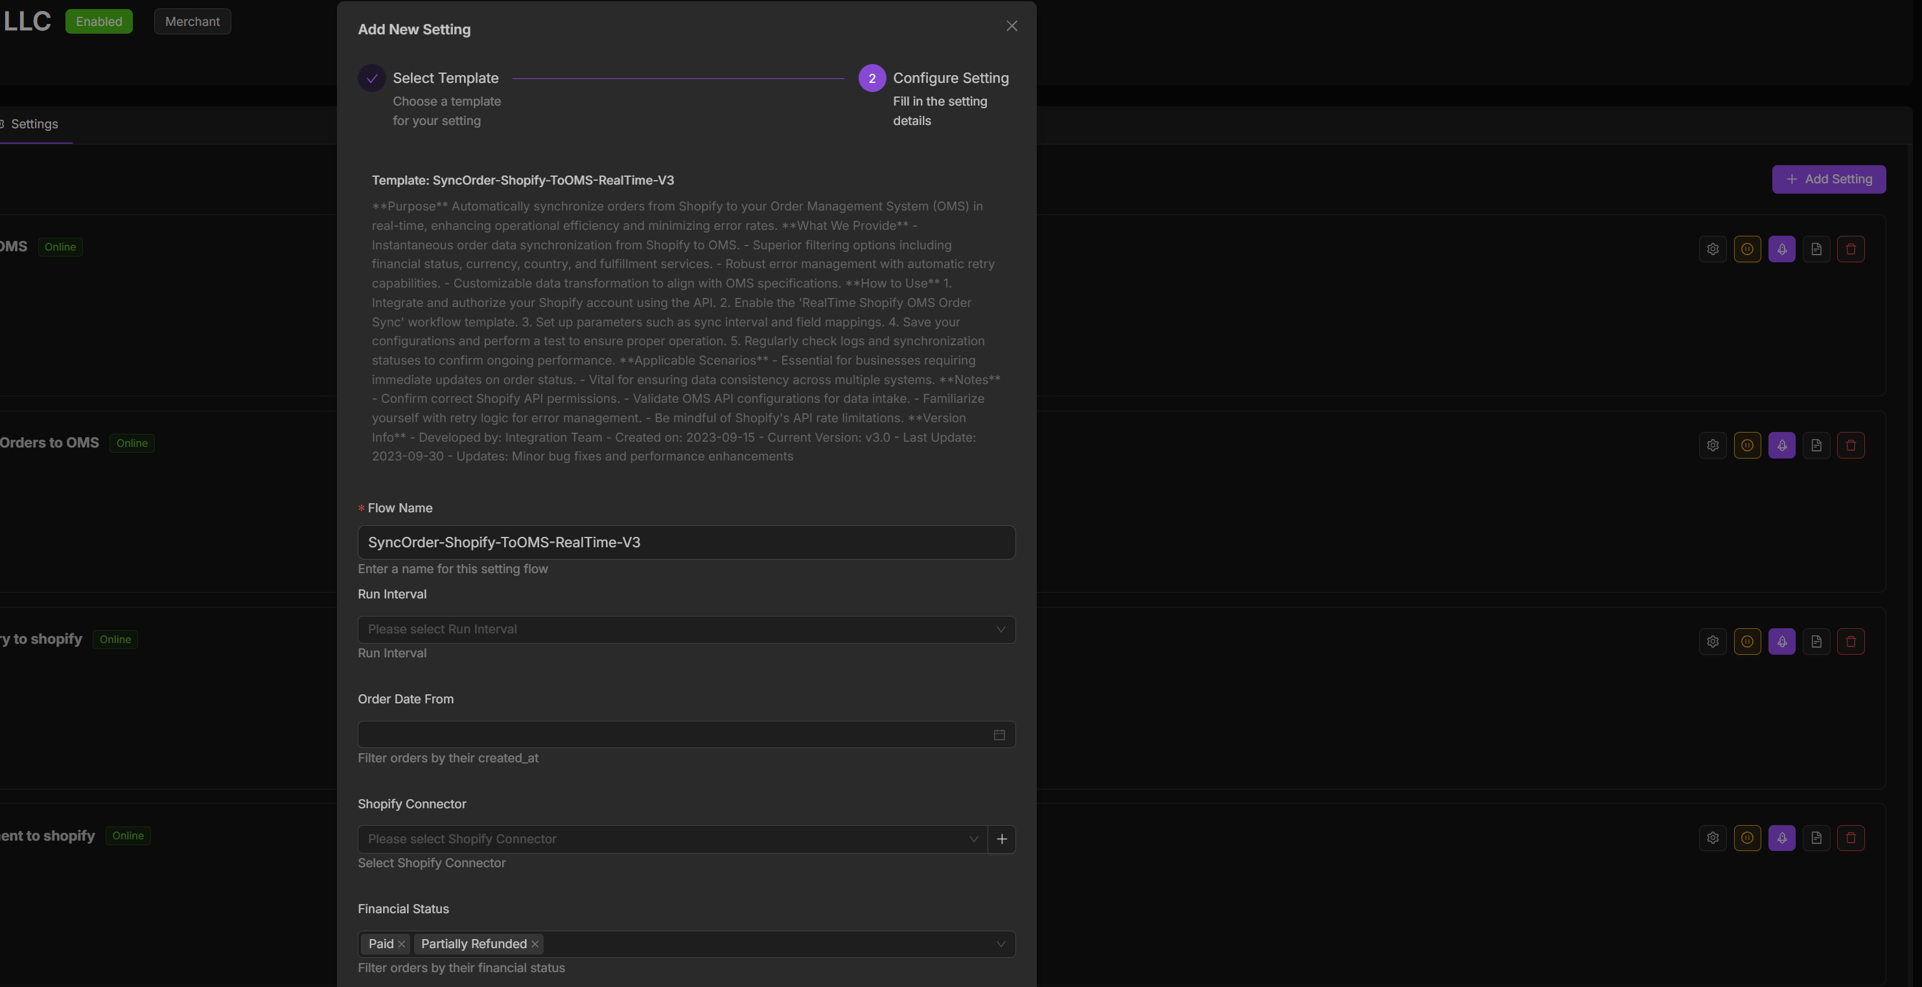The width and height of the screenshot is (1922, 987).
Task: Click the pause icon on the Orders to OMS row
Action: (x=1746, y=445)
